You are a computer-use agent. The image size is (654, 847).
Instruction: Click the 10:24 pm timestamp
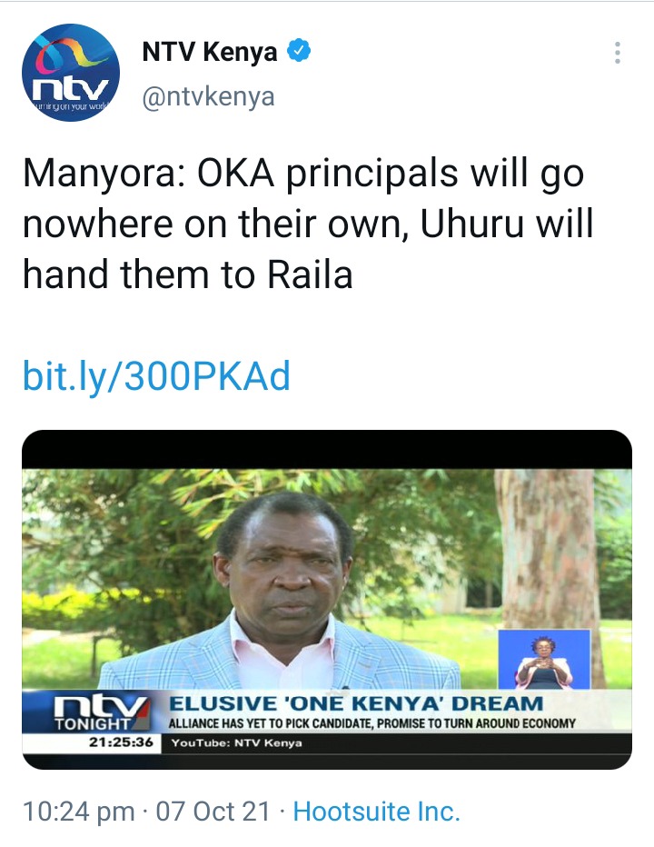[x=78, y=812]
